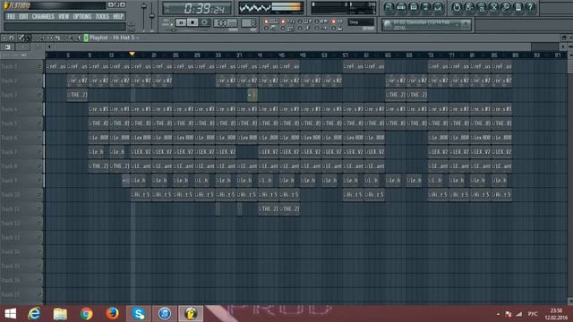
Task: Click the FL Studio taskbar icon
Action: point(191,314)
